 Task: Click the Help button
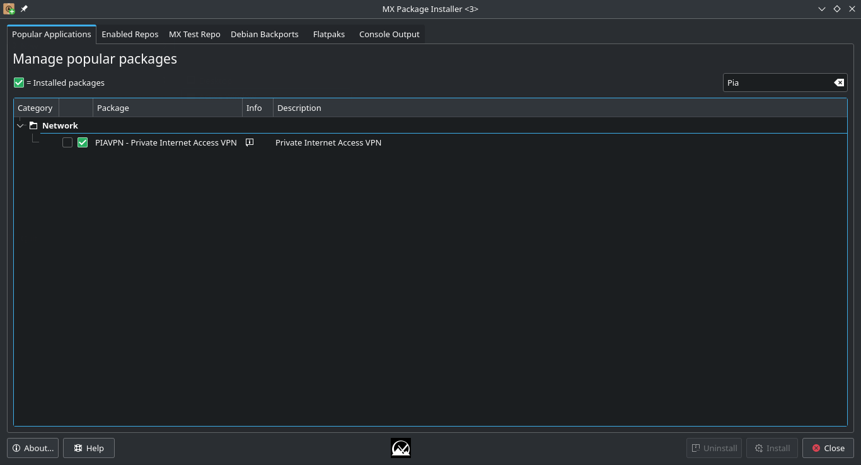[89, 448]
